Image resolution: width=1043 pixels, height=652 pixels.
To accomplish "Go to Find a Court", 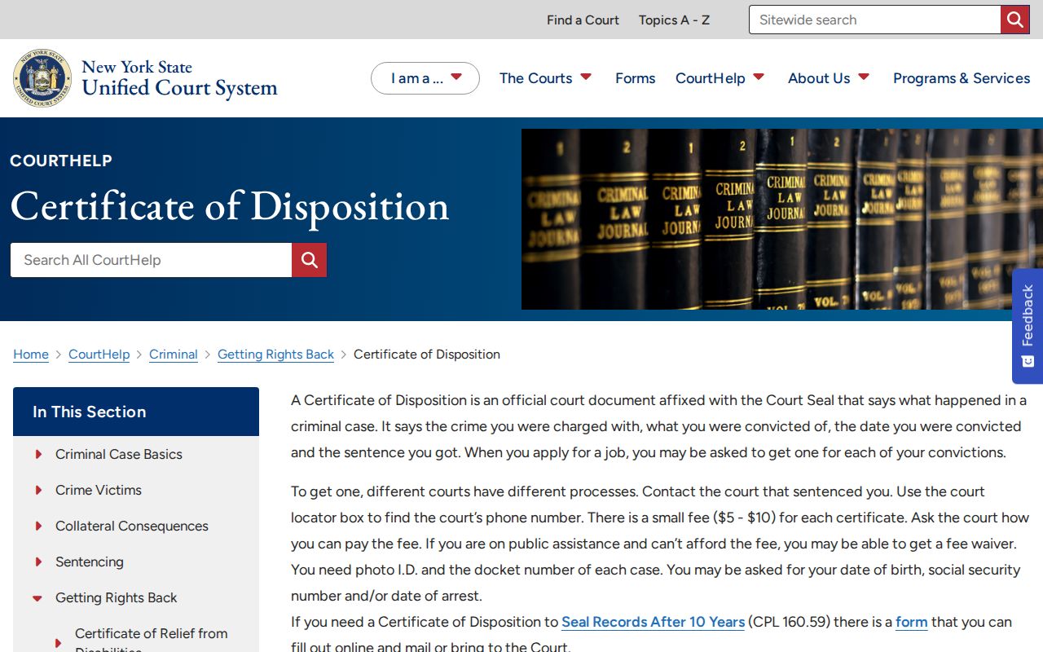I will [x=583, y=20].
